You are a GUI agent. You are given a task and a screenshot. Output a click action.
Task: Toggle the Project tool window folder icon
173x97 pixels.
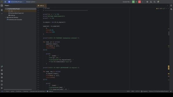(2, 5)
